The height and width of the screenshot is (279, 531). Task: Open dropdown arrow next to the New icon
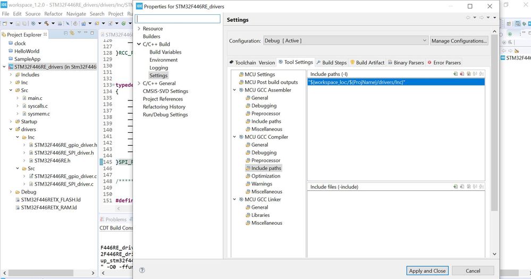pos(11,23)
